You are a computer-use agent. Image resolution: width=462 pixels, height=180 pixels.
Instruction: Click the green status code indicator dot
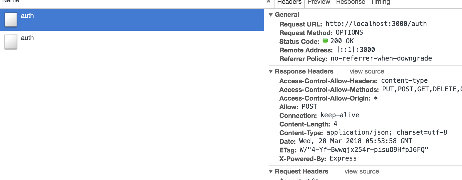pyautogui.click(x=325, y=41)
